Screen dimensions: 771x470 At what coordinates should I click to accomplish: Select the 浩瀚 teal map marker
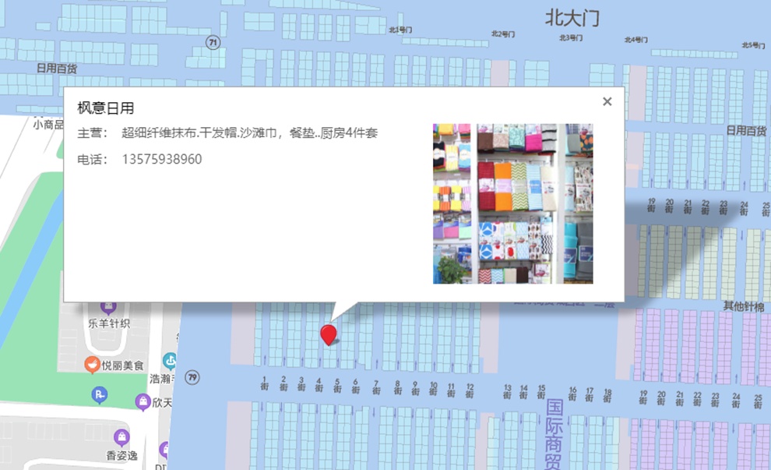tap(170, 361)
